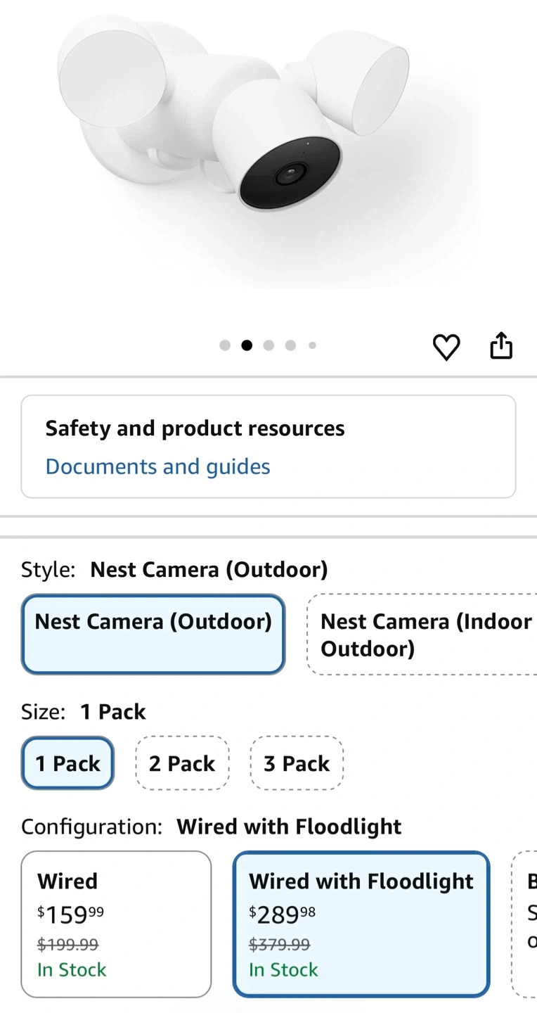Jump to fourth image carousel dot
Screen dimensions: 537x1013
coord(290,345)
